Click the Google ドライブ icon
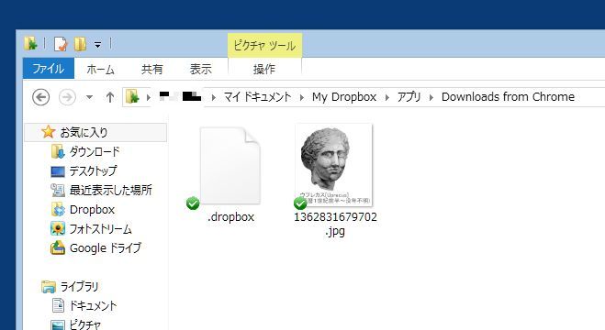The width and height of the screenshot is (605, 330). point(58,247)
